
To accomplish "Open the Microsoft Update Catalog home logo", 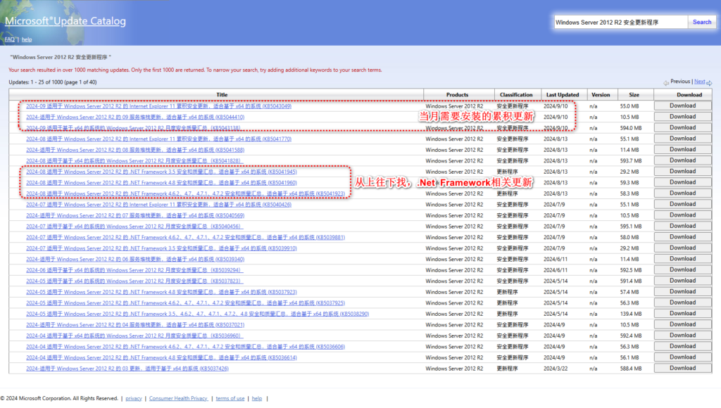I will tap(67, 21).
